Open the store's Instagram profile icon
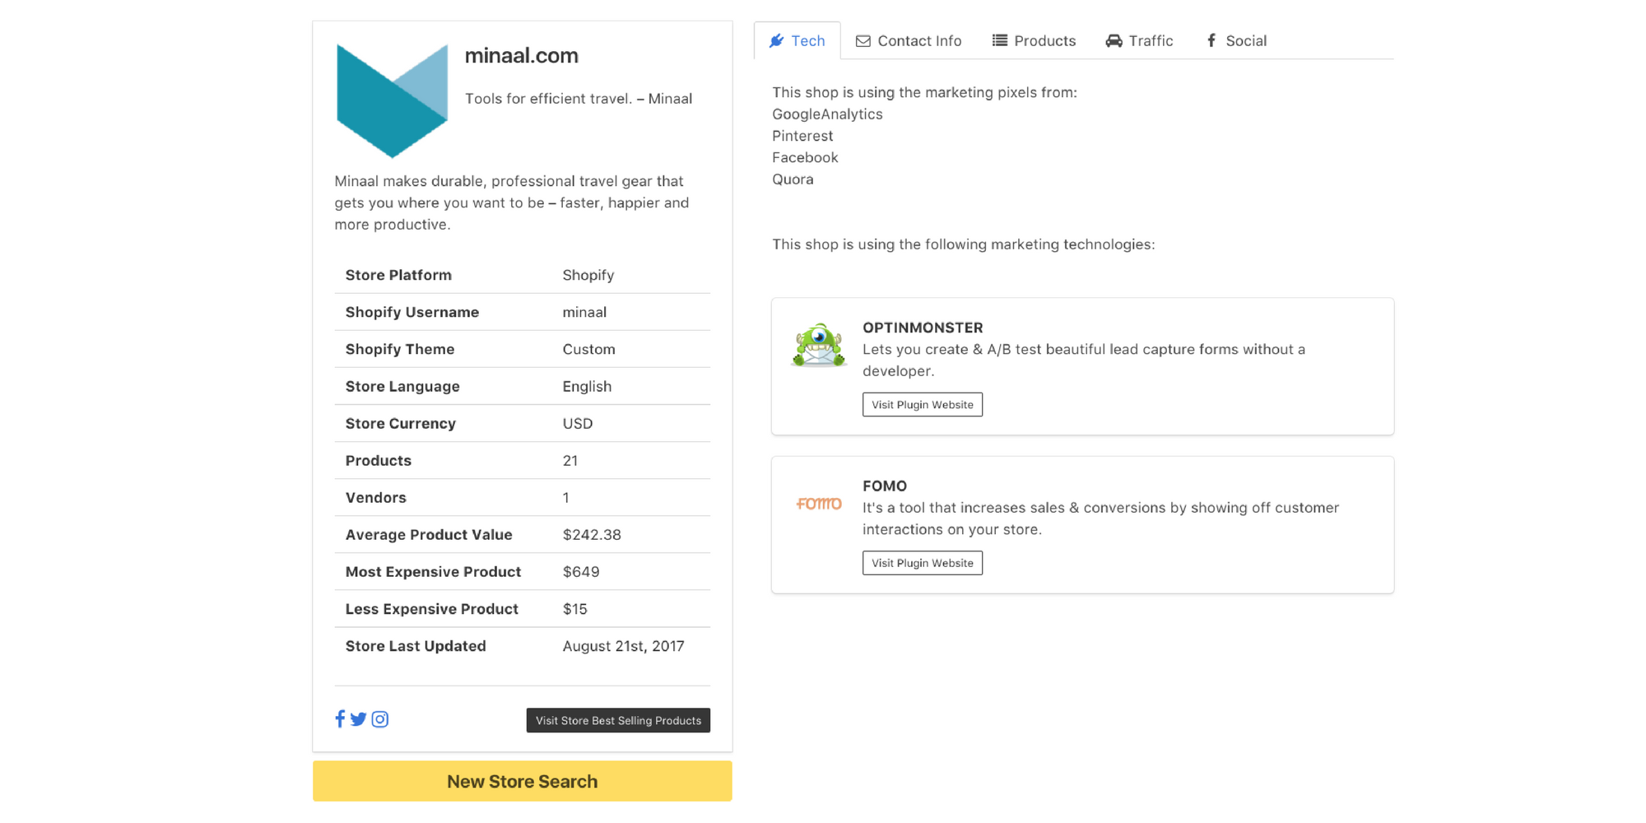This screenshot has width=1646, height=823. click(379, 719)
